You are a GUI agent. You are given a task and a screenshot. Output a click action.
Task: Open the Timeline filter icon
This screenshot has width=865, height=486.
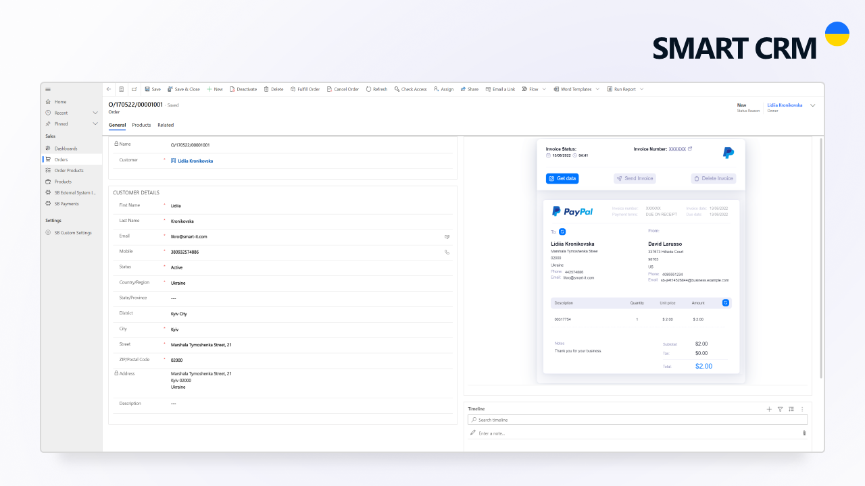pos(780,409)
